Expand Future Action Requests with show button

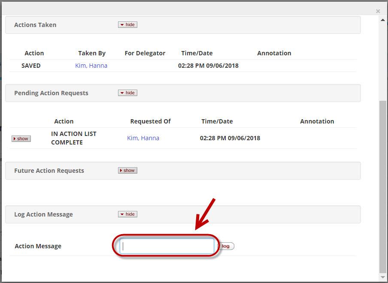pos(127,171)
